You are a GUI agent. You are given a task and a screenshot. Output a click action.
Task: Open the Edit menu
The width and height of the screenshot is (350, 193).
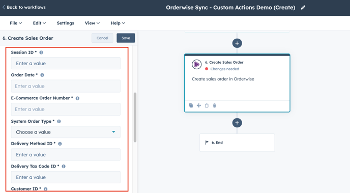pos(39,23)
